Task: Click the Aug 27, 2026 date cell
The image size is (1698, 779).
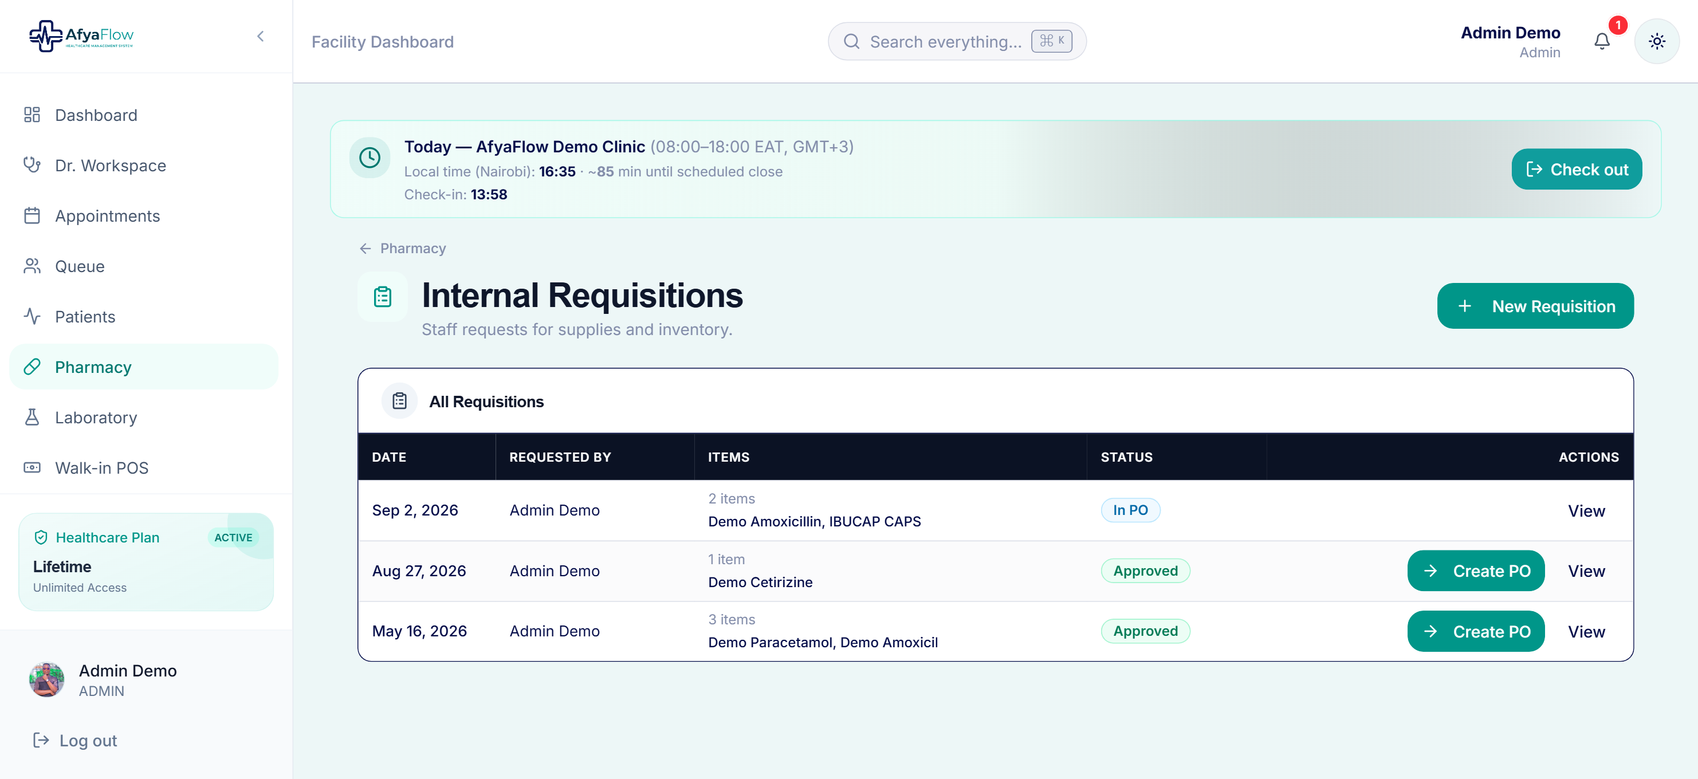Action: (x=419, y=571)
